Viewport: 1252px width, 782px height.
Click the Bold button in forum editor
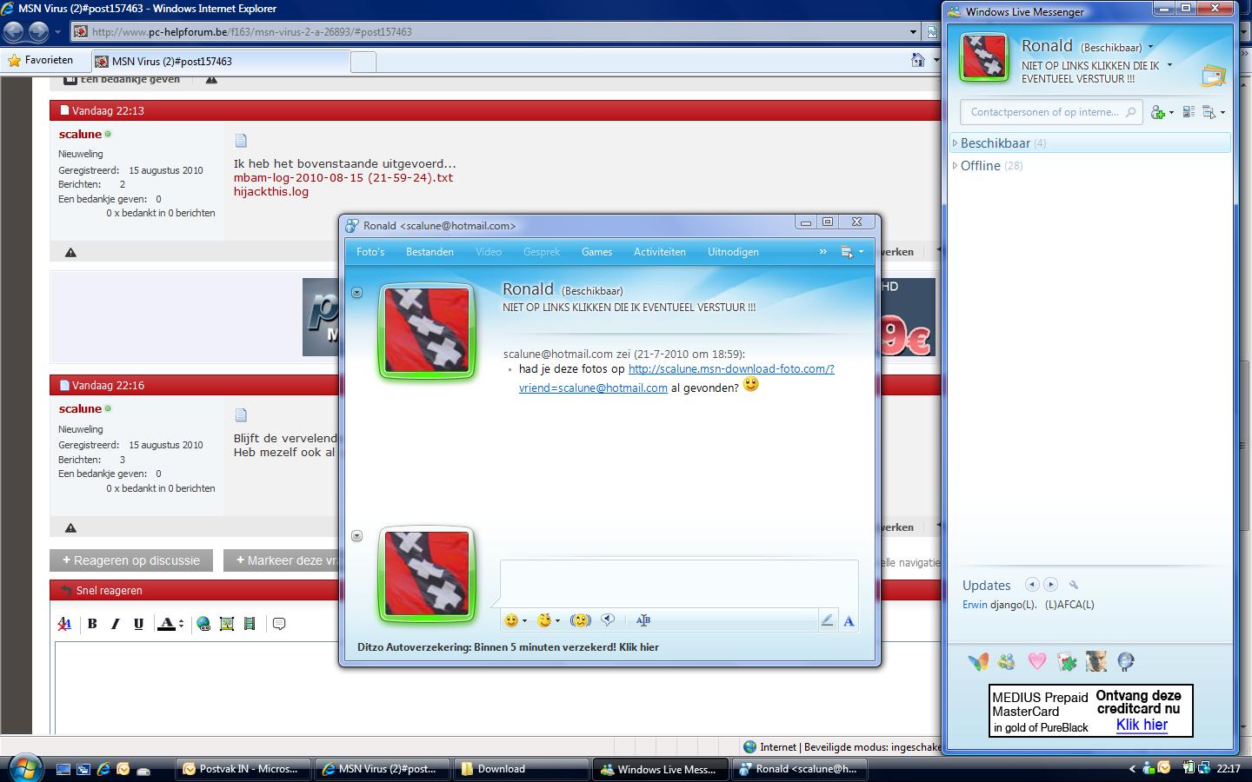pyautogui.click(x=92, y=624)
